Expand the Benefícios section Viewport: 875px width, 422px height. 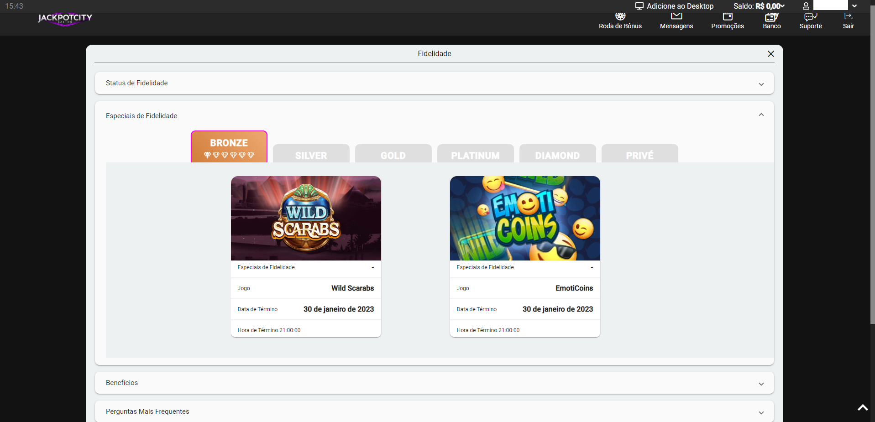click(x=434, y=383)
